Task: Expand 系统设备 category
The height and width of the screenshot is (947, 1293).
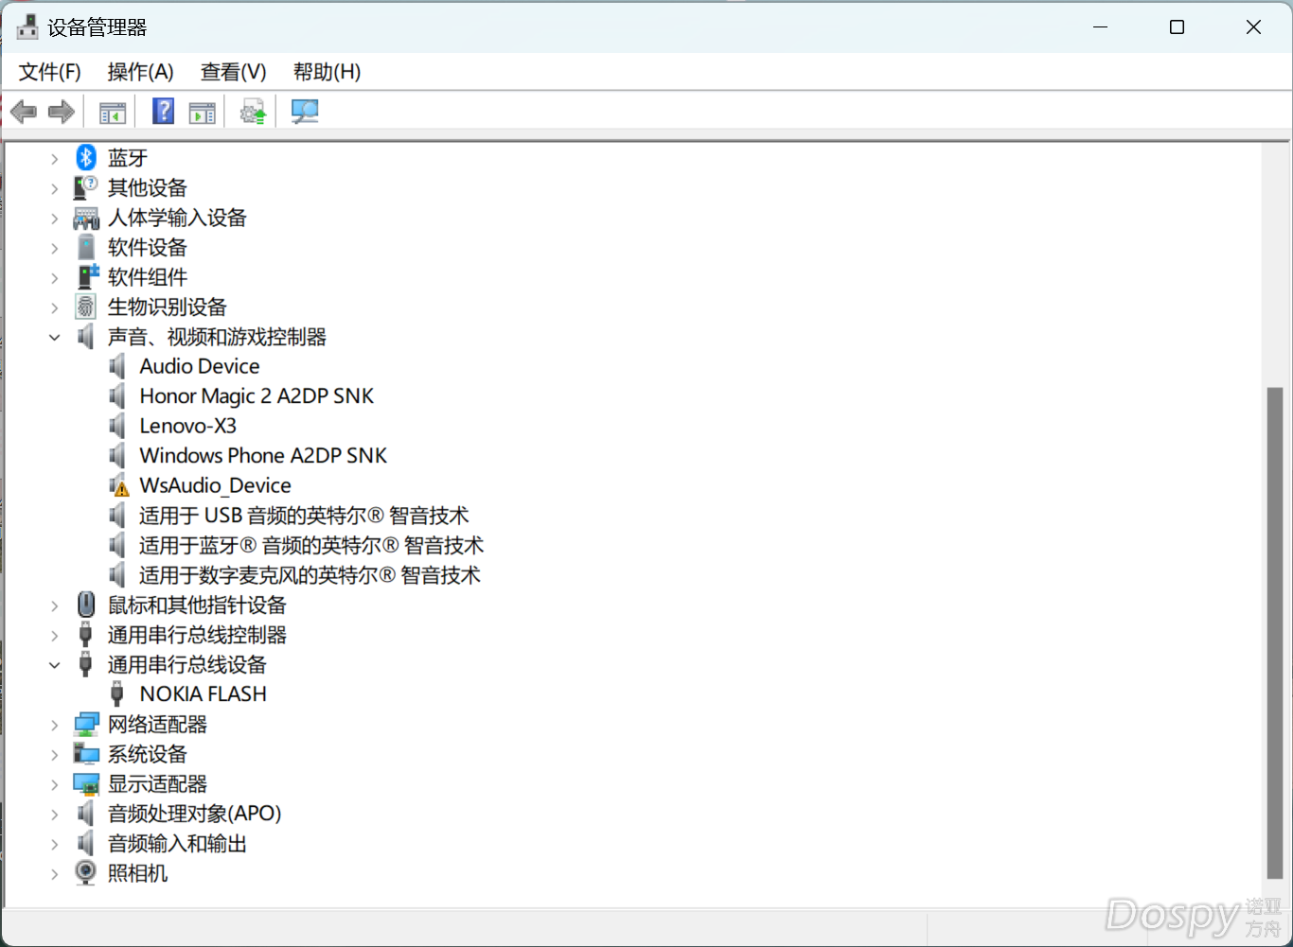Action: (x=55, y=755)
